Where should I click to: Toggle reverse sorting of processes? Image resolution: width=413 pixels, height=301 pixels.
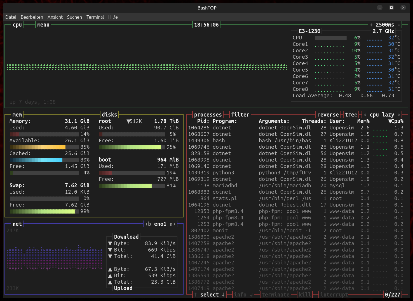click(x=328, y=115)
